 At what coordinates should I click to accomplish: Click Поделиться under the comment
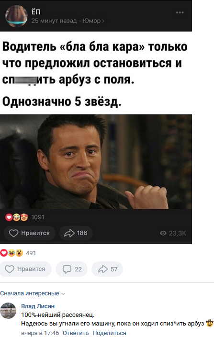109,333
